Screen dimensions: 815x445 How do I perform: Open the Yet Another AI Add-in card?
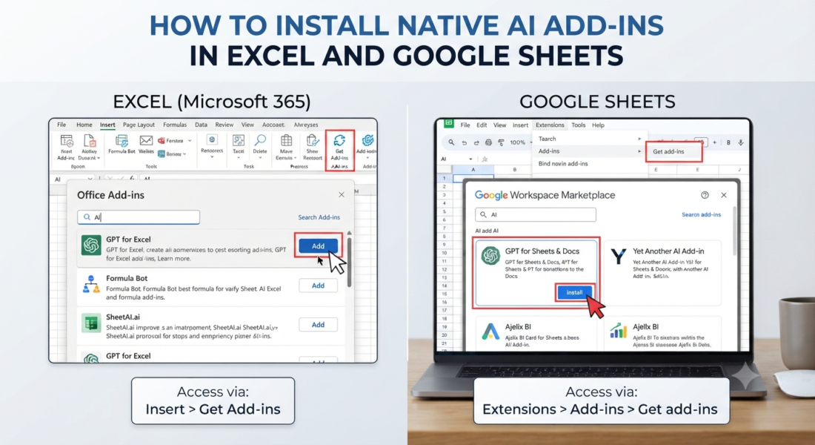click(x=662, y=273)
